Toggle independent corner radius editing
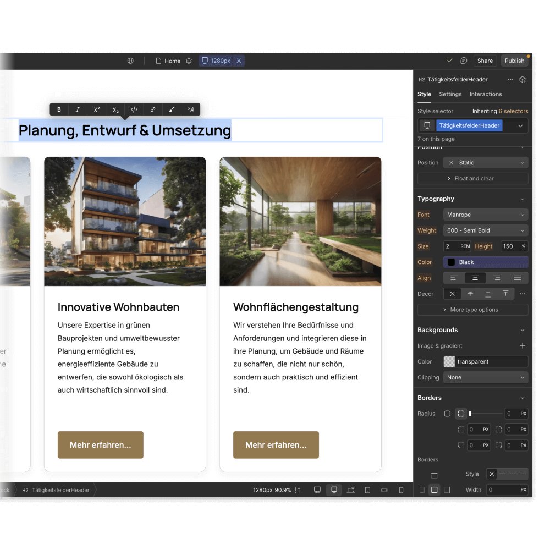The height and width of the screenshot is (550, 550). tap(461, 413)
